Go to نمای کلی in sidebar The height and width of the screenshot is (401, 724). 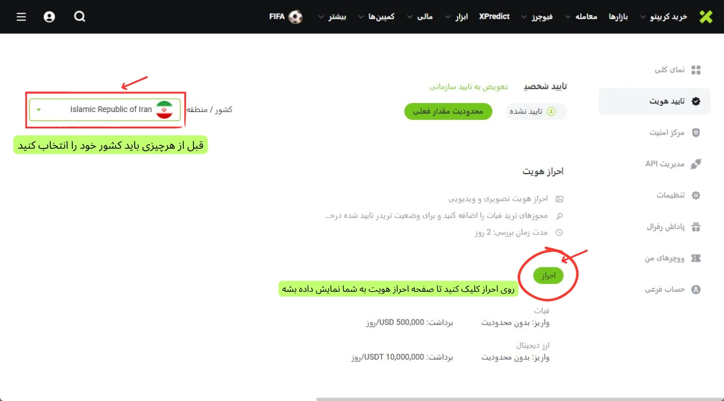[654, 70]
